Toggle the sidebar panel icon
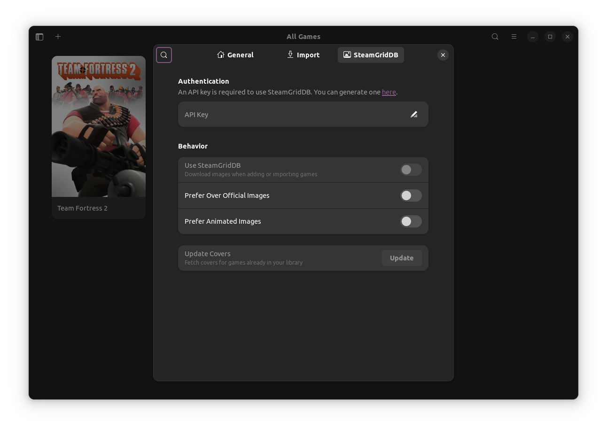The height and width of the screenshot is (431, 607). coord(39,36)
